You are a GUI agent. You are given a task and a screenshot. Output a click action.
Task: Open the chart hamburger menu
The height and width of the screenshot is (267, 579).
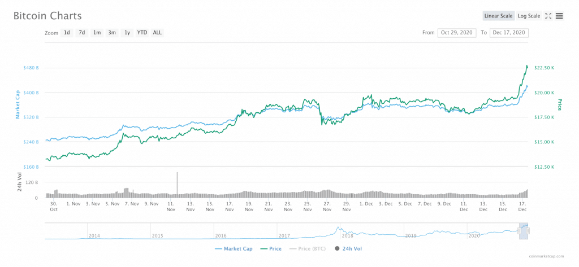point(559,16)
